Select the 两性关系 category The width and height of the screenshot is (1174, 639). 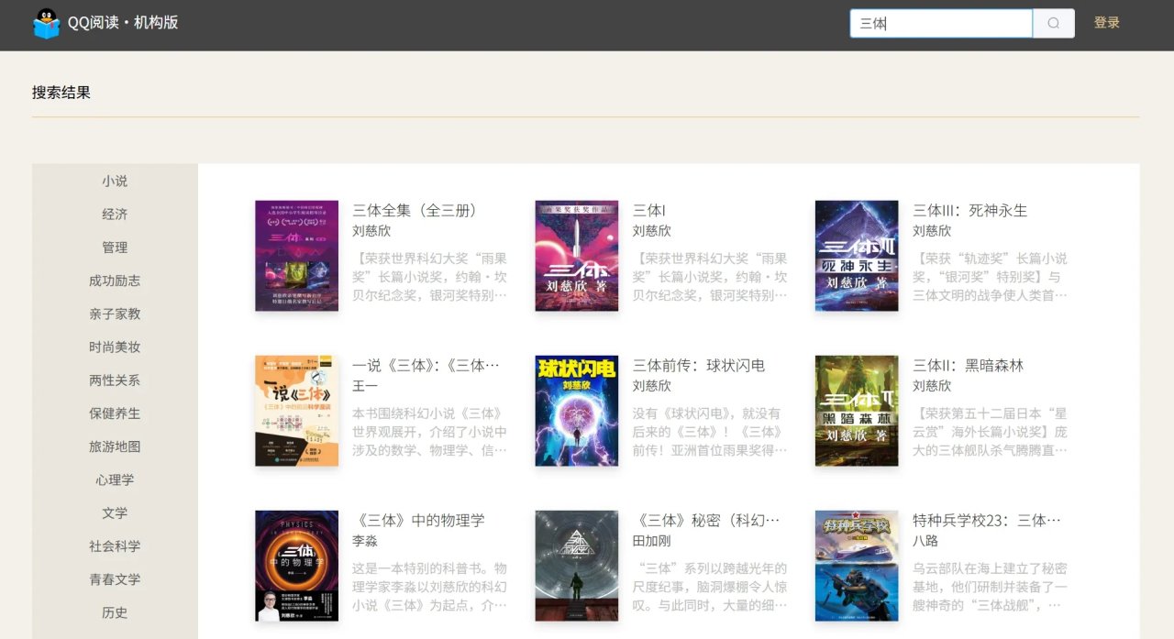tap(115, 380)
